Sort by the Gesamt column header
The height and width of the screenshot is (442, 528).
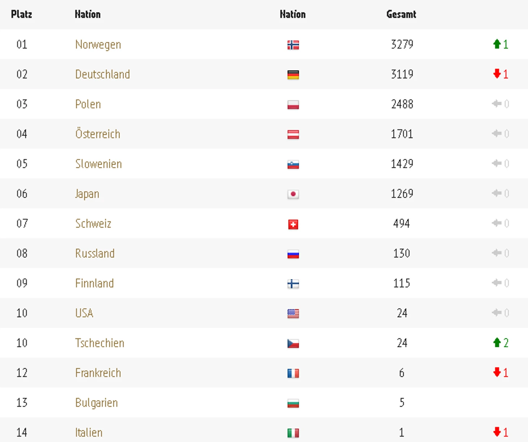point(401,14)
